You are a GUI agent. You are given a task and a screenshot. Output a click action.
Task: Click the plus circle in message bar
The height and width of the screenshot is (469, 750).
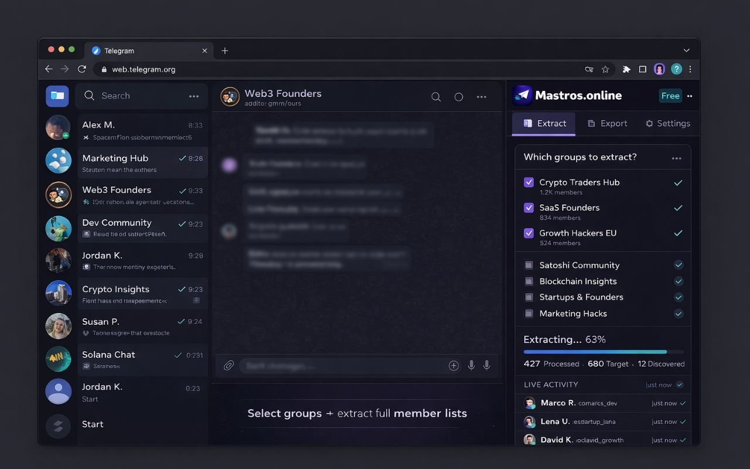(x=454, y=365)
